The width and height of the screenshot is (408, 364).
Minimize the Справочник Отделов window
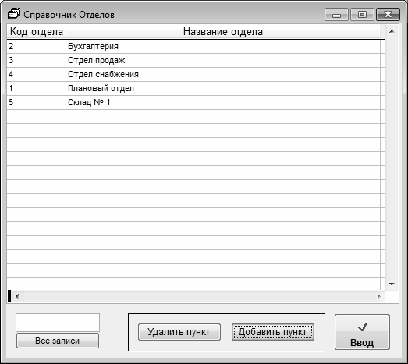336,15
